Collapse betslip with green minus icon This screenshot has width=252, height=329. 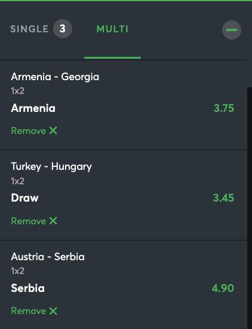[232, 30]
